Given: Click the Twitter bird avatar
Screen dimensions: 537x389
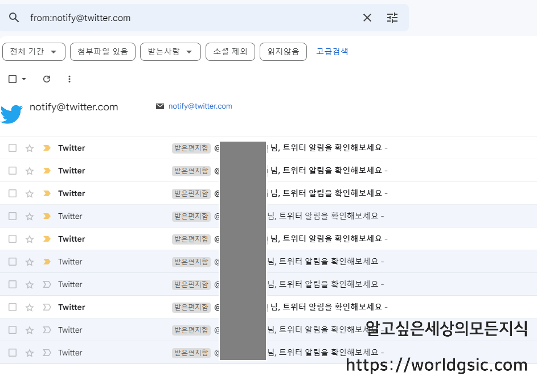Looking at the screenshot, I should [11, 114].
